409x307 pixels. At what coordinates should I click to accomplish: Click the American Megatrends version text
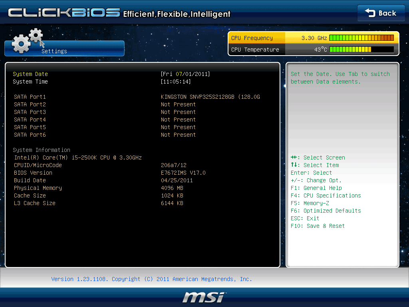[151, 279]
